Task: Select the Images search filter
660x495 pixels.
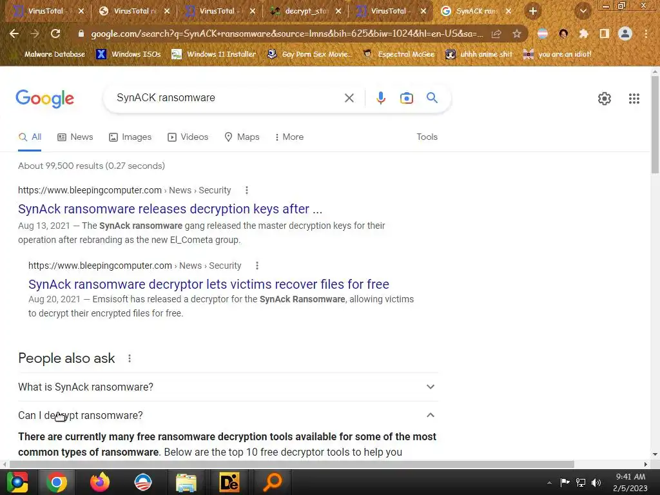Action: click(x=130, y=137)
